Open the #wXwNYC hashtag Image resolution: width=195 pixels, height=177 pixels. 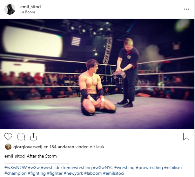pyautogui.click(x=103, y=167)
